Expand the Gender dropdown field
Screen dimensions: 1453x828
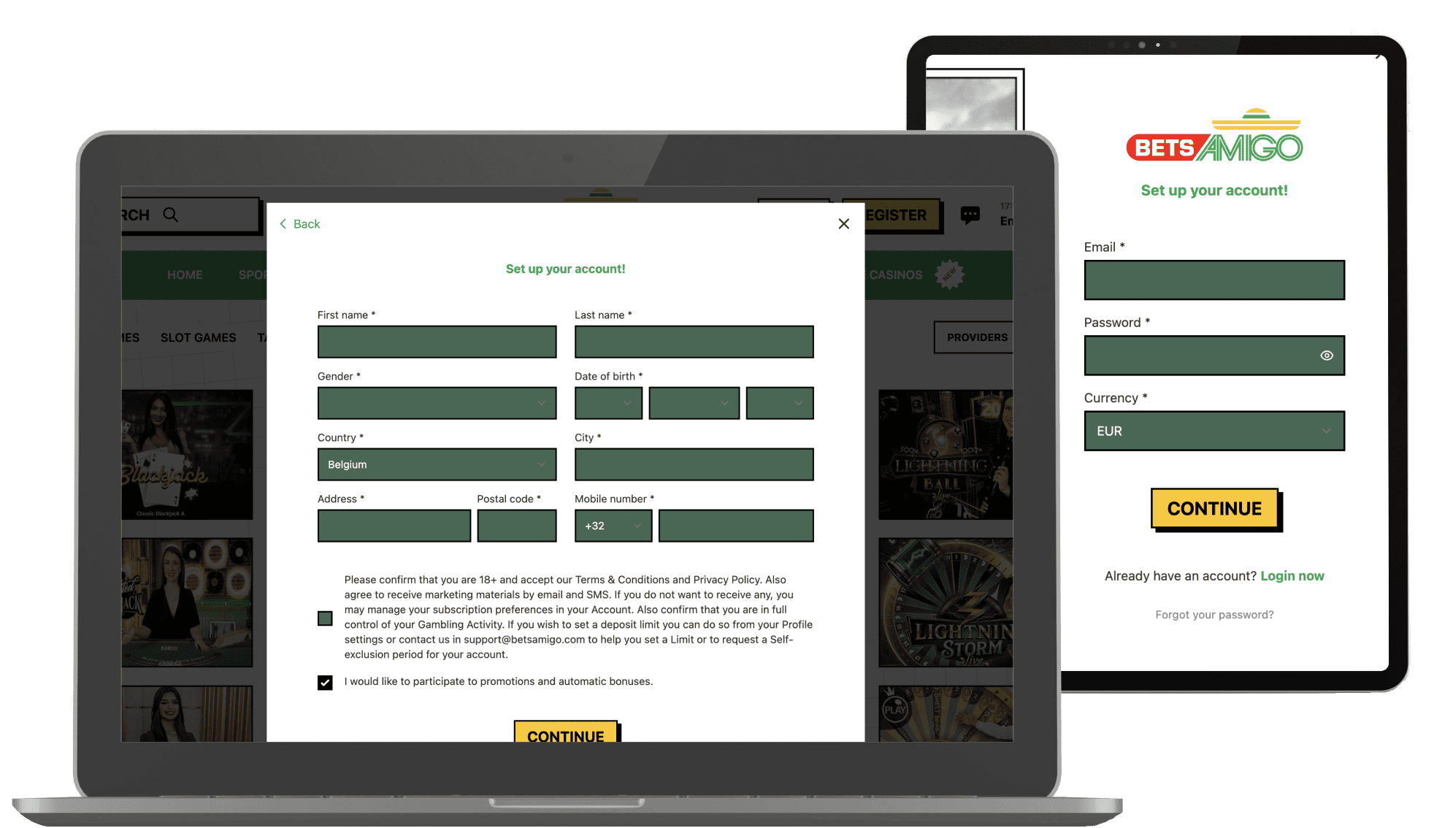pyautogui.click(x=437, y=402)
